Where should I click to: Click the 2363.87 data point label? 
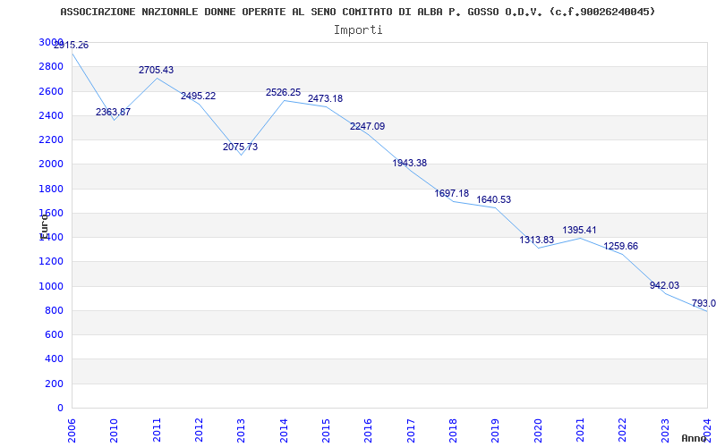tap(113, 112)
